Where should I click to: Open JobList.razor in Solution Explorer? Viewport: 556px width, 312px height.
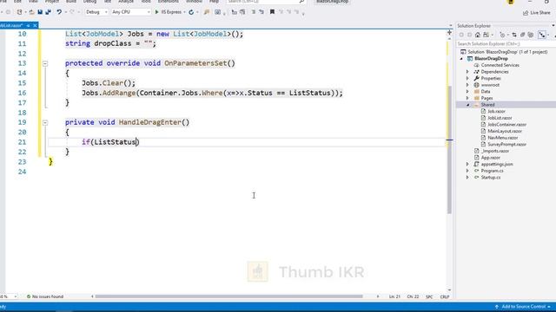500,118
